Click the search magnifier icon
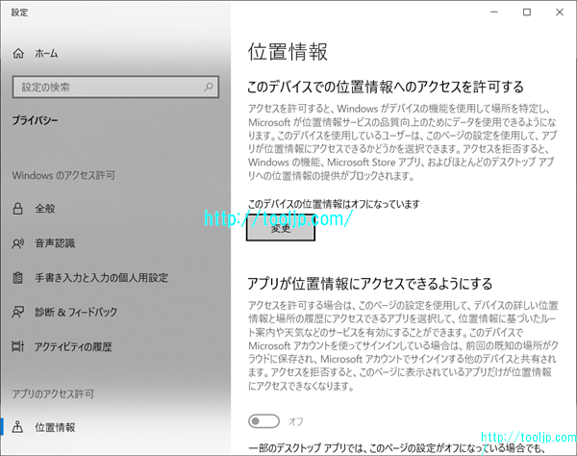The height and width of the screenshot is (456, 577). [x=209, y=87]
